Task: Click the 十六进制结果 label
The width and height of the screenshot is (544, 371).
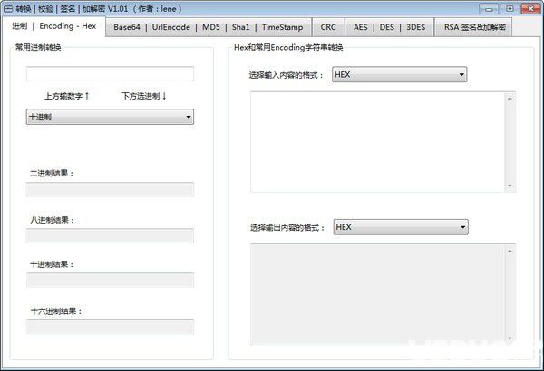Action: [56, 311]
